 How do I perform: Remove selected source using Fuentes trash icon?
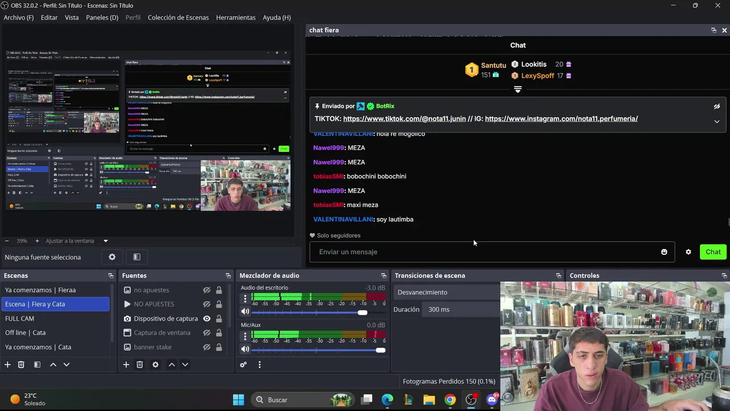[x=140, y=365]
